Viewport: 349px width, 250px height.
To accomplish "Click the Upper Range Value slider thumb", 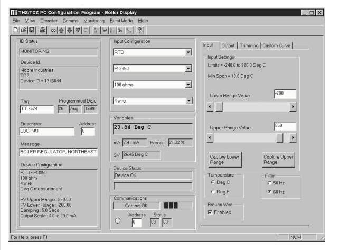I will [280, 138].
